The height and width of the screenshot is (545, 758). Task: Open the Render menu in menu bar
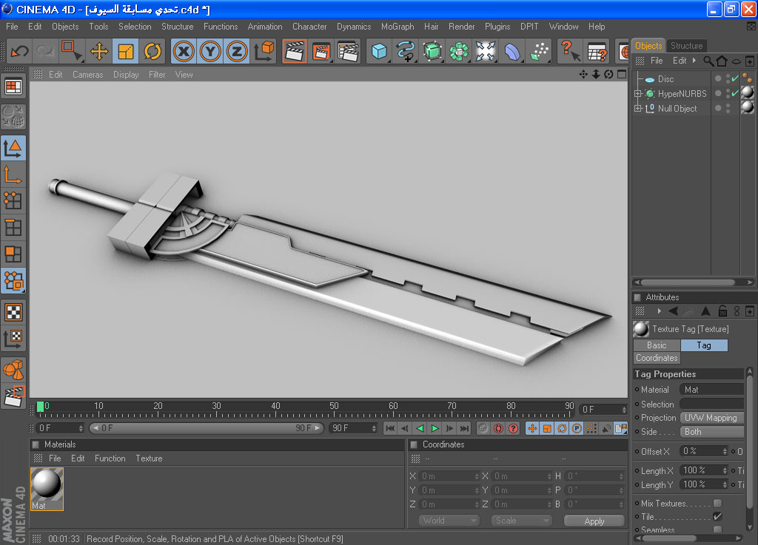(462, 27)
